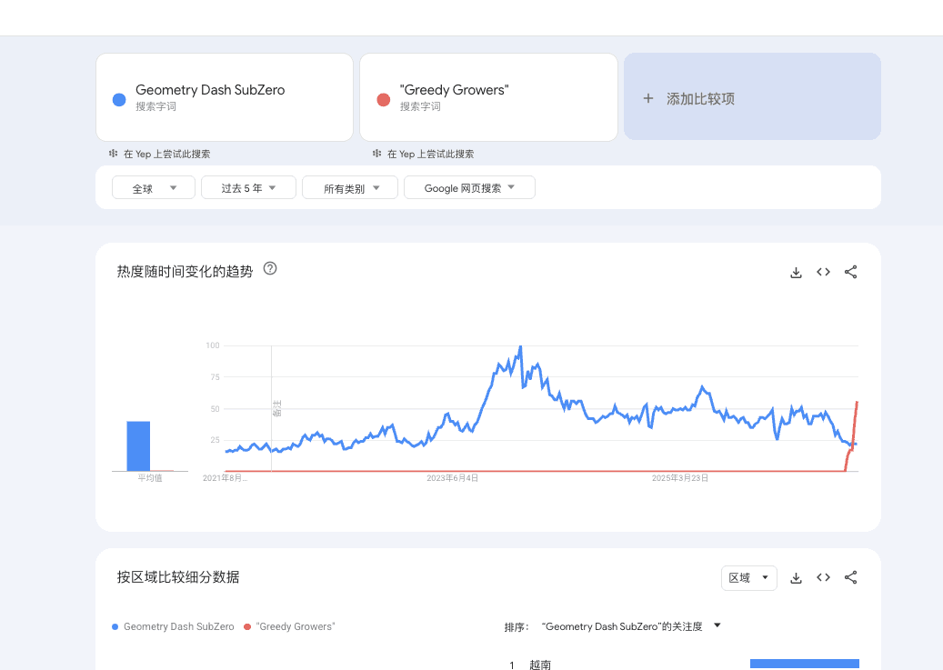Share the region breakdown section
Image resolution: width=943 pixels, height=670 pixels.
point(850,577)
